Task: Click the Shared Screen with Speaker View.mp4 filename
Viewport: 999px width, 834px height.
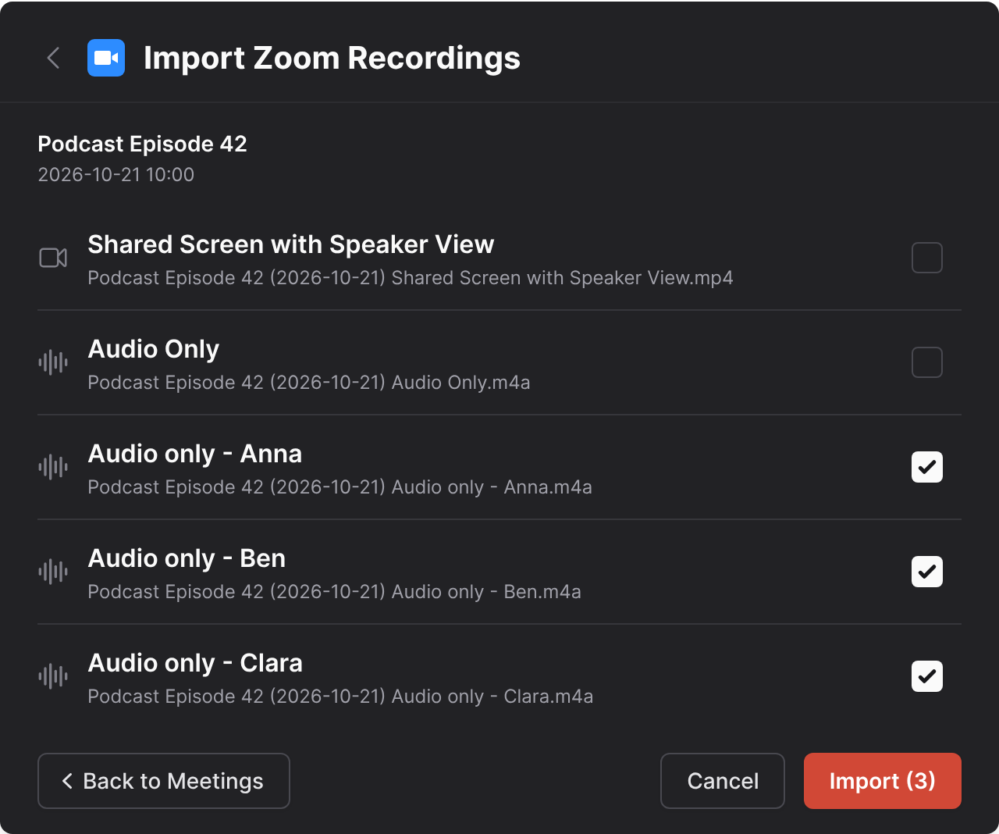Action: tap(411, 278)
